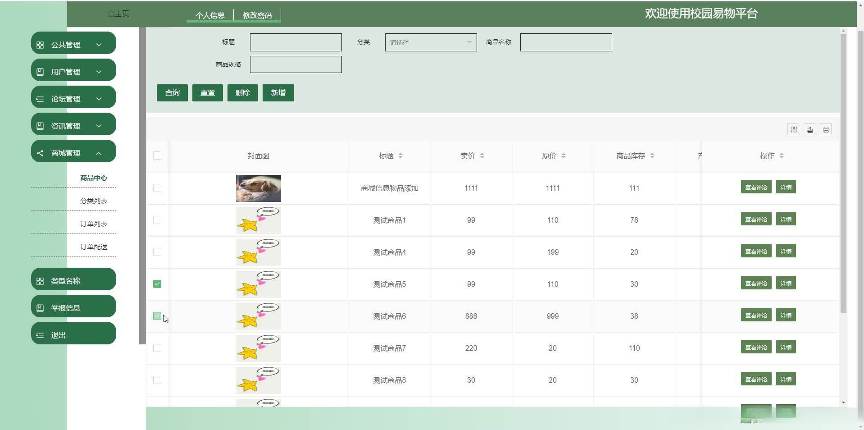Open 订单列表 in the sidebar submenu
Viewport: 864px width, 430px height.
94,224
